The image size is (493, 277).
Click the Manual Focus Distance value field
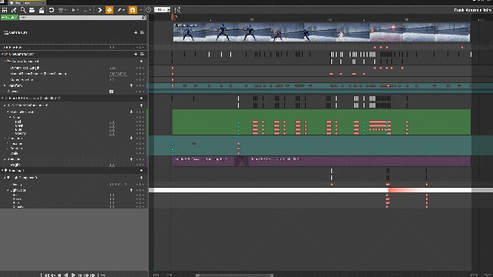[x=118, y=74]
